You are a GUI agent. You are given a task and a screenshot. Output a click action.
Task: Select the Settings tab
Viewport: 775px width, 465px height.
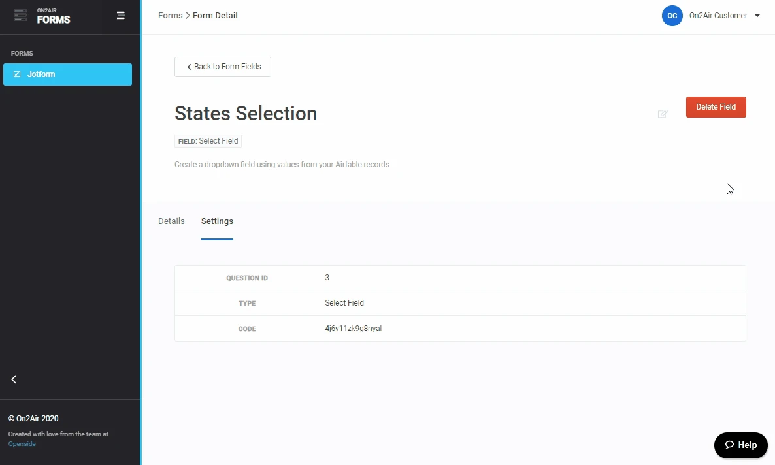coord(217,221)
